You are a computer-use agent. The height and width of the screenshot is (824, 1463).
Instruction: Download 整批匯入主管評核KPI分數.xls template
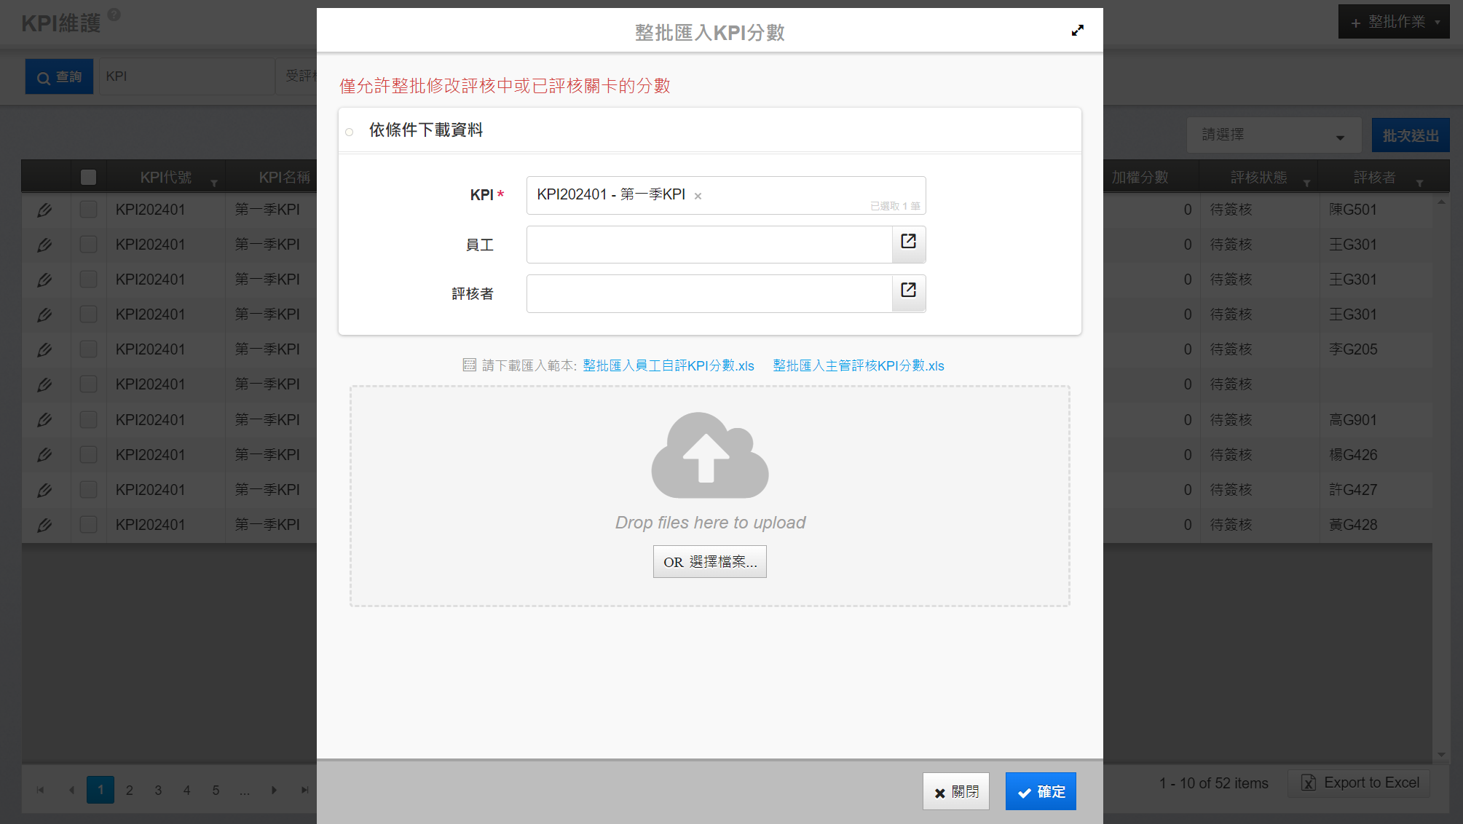click(x=858, y=366)
